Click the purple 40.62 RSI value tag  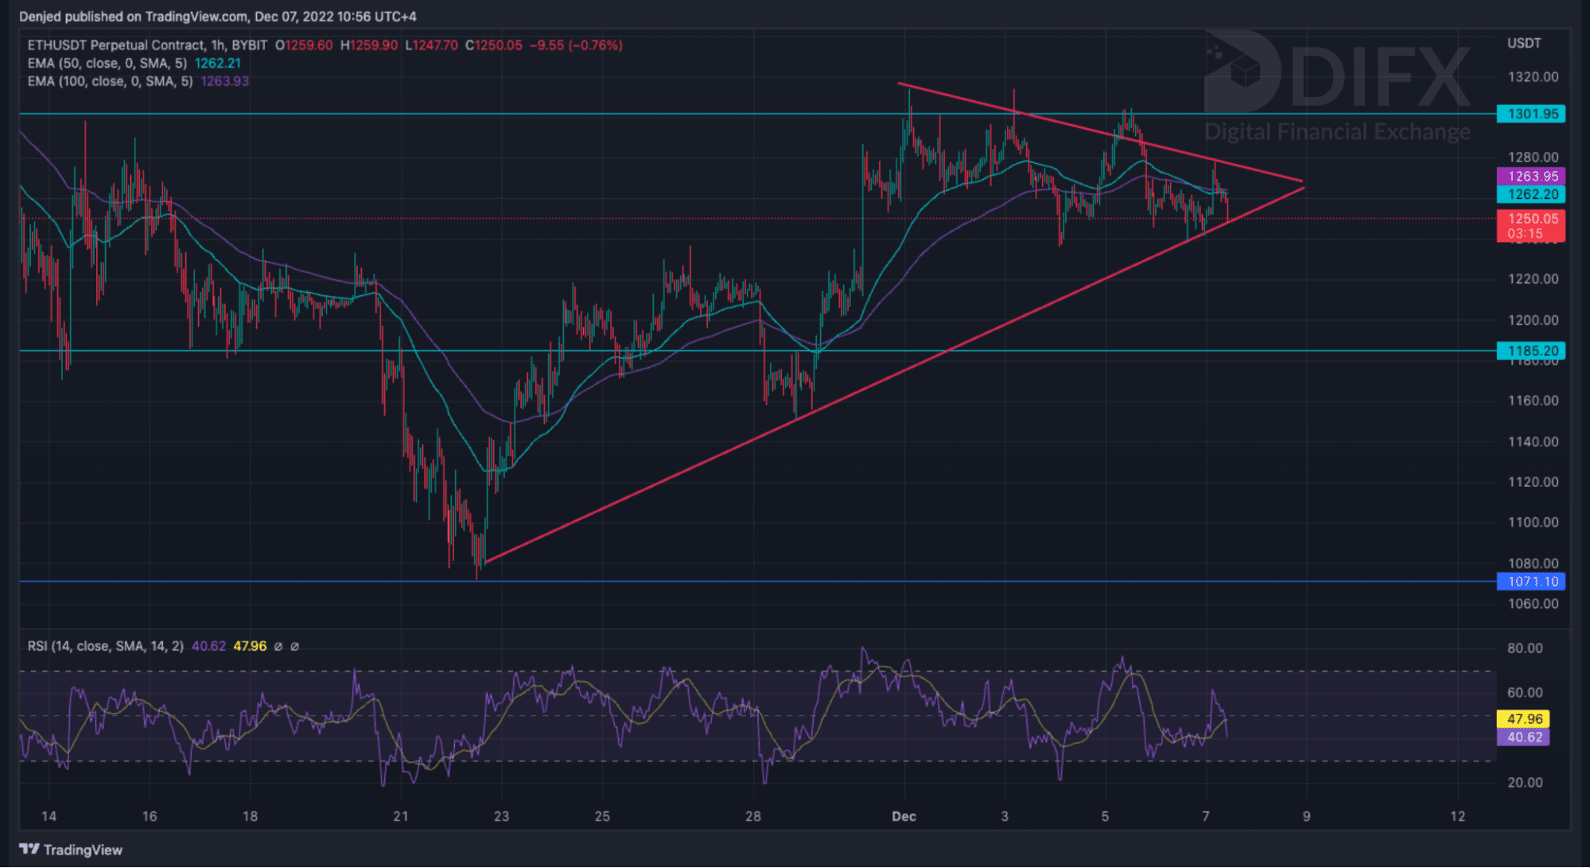point(1523,737)
